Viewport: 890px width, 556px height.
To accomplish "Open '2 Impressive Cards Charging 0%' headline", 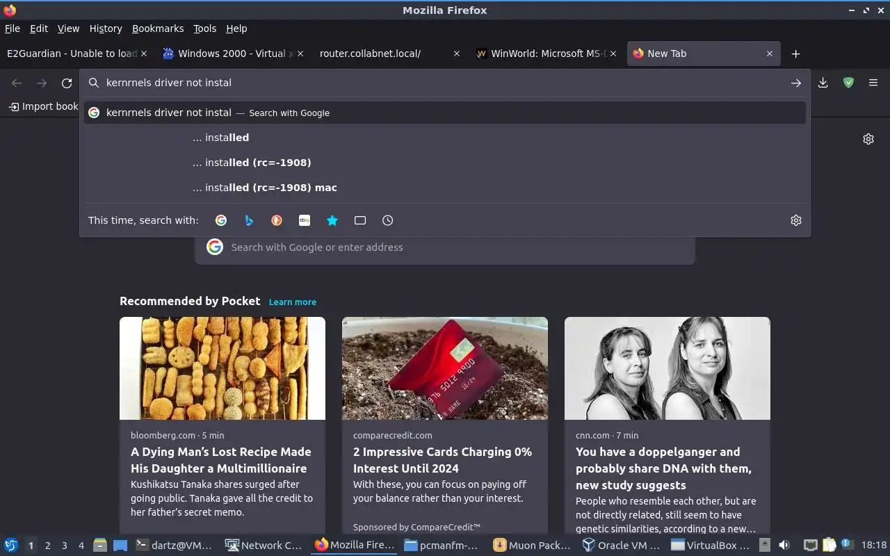I will (442, 460).
